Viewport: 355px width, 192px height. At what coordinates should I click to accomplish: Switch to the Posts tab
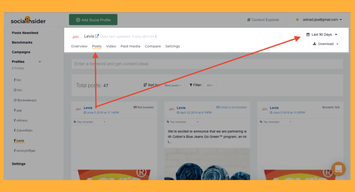coord(97,46)
